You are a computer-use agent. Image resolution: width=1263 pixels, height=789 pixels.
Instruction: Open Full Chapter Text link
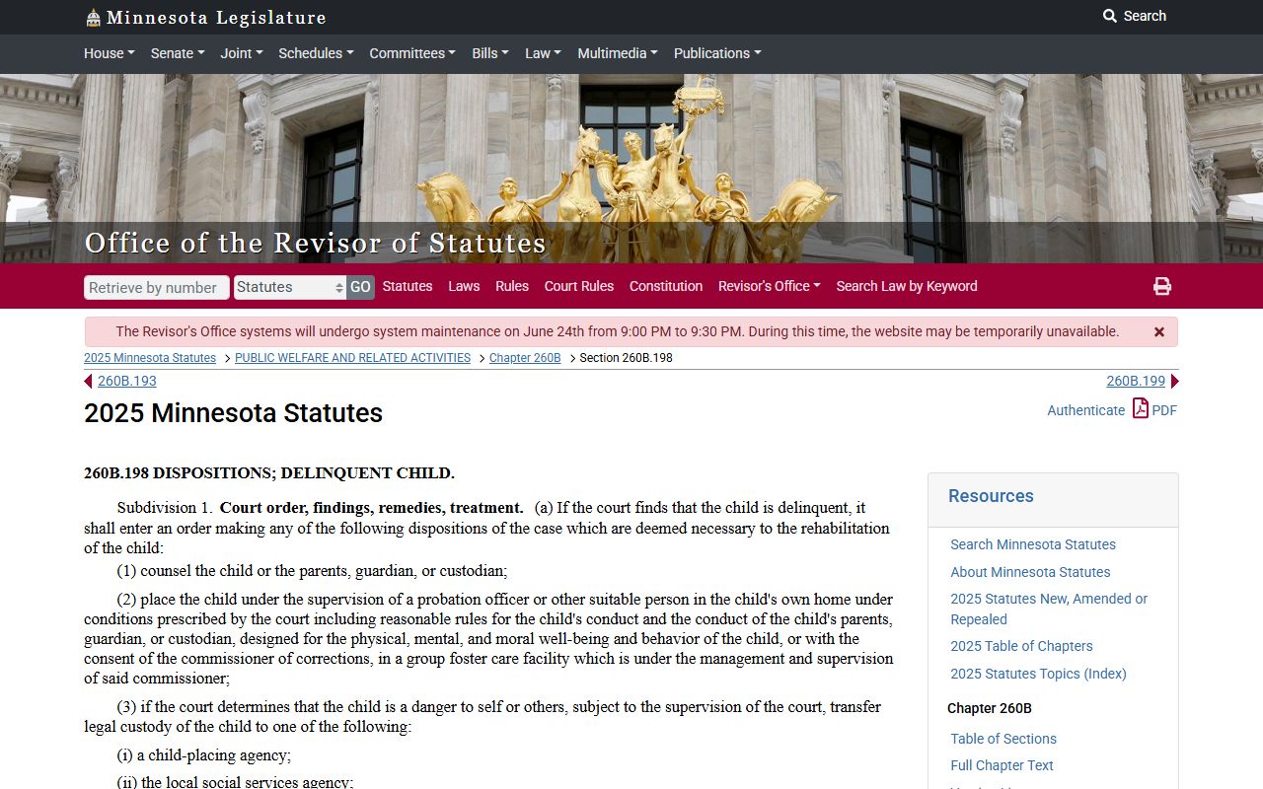pos(1002,765)
